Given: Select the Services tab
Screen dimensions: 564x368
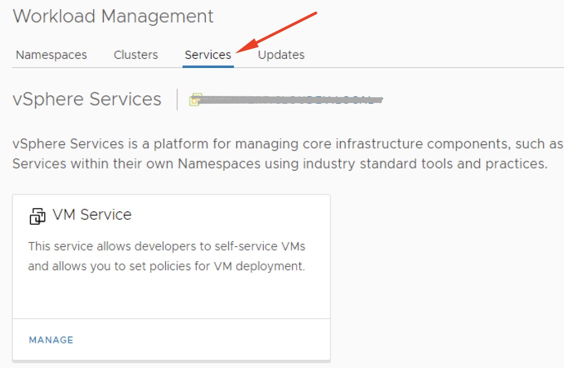Looking at the screenshot, I should [208, 55].
